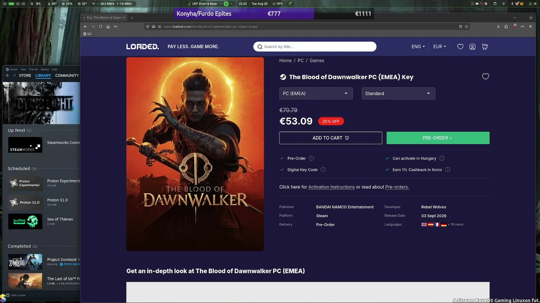Open the EUR currency selector
Screen dimensions: 540x303
click(440, 47)
